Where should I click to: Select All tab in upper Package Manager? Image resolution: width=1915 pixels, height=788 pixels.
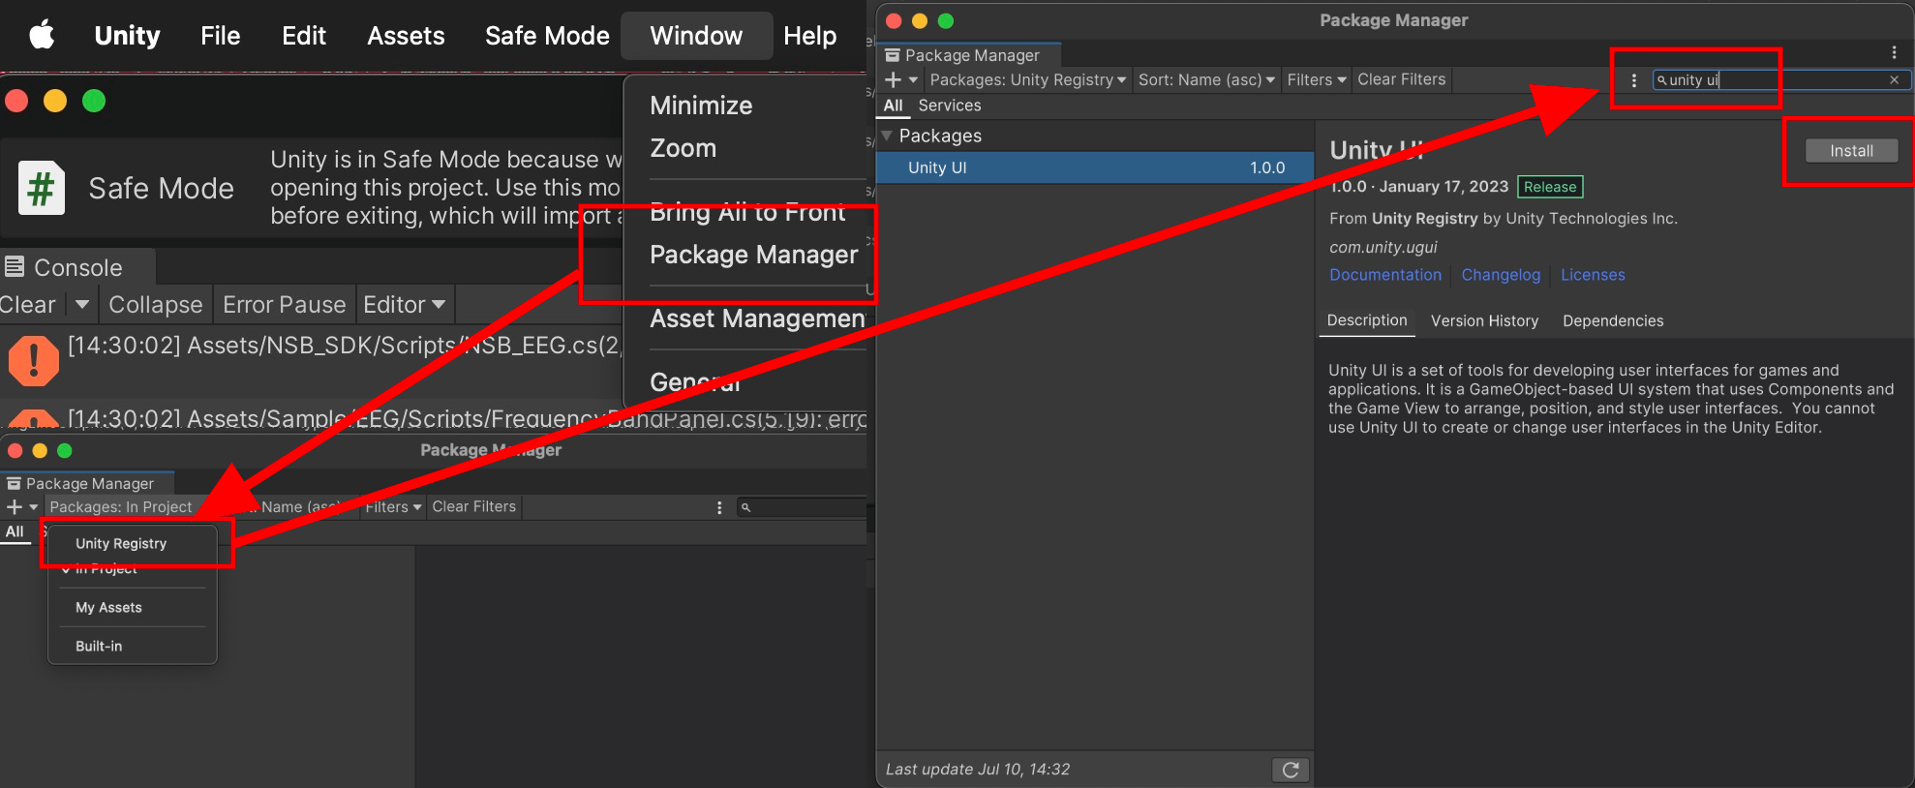893,106
